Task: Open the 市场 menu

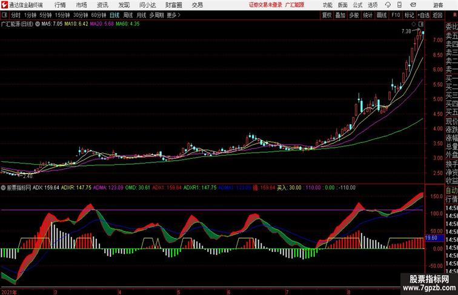Action: 82,5
